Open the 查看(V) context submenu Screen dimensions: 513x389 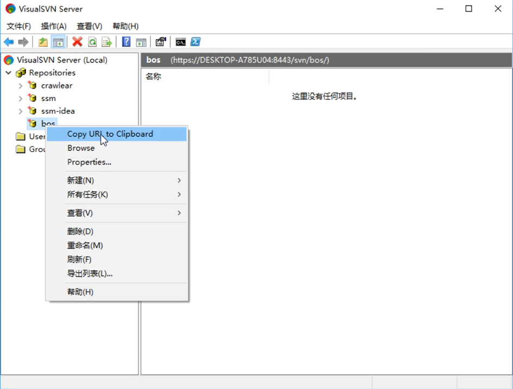(117, 213)
